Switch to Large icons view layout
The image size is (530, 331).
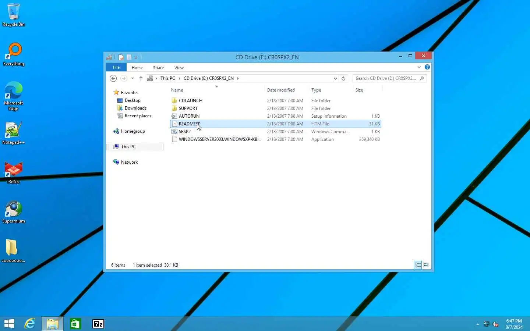[426, 265]
